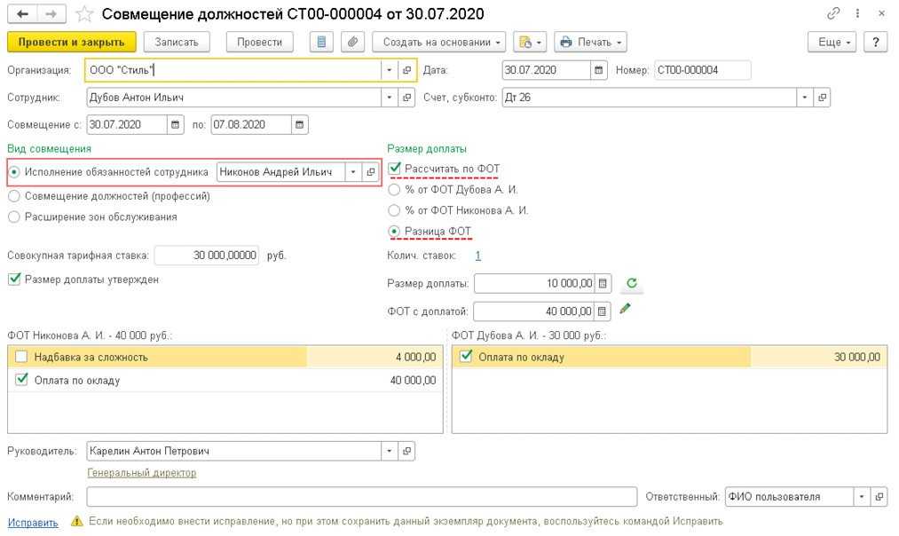Open calculator in Размер доплаты field
899x536 pixels.
pyautogui.click(x=603, y=284)
